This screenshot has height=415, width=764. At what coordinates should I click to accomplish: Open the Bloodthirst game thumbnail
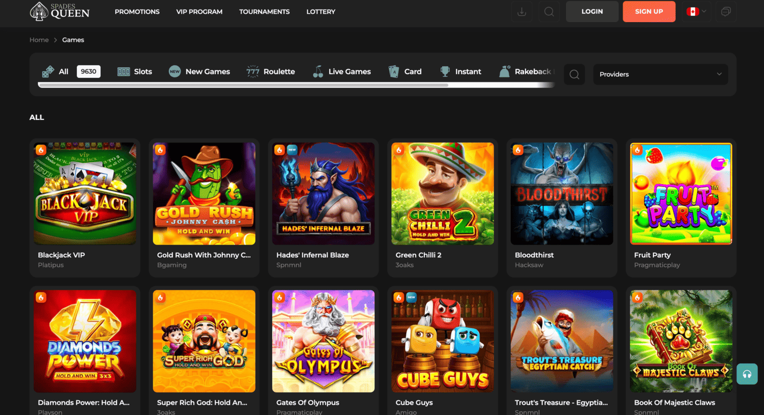click(562, 194)
